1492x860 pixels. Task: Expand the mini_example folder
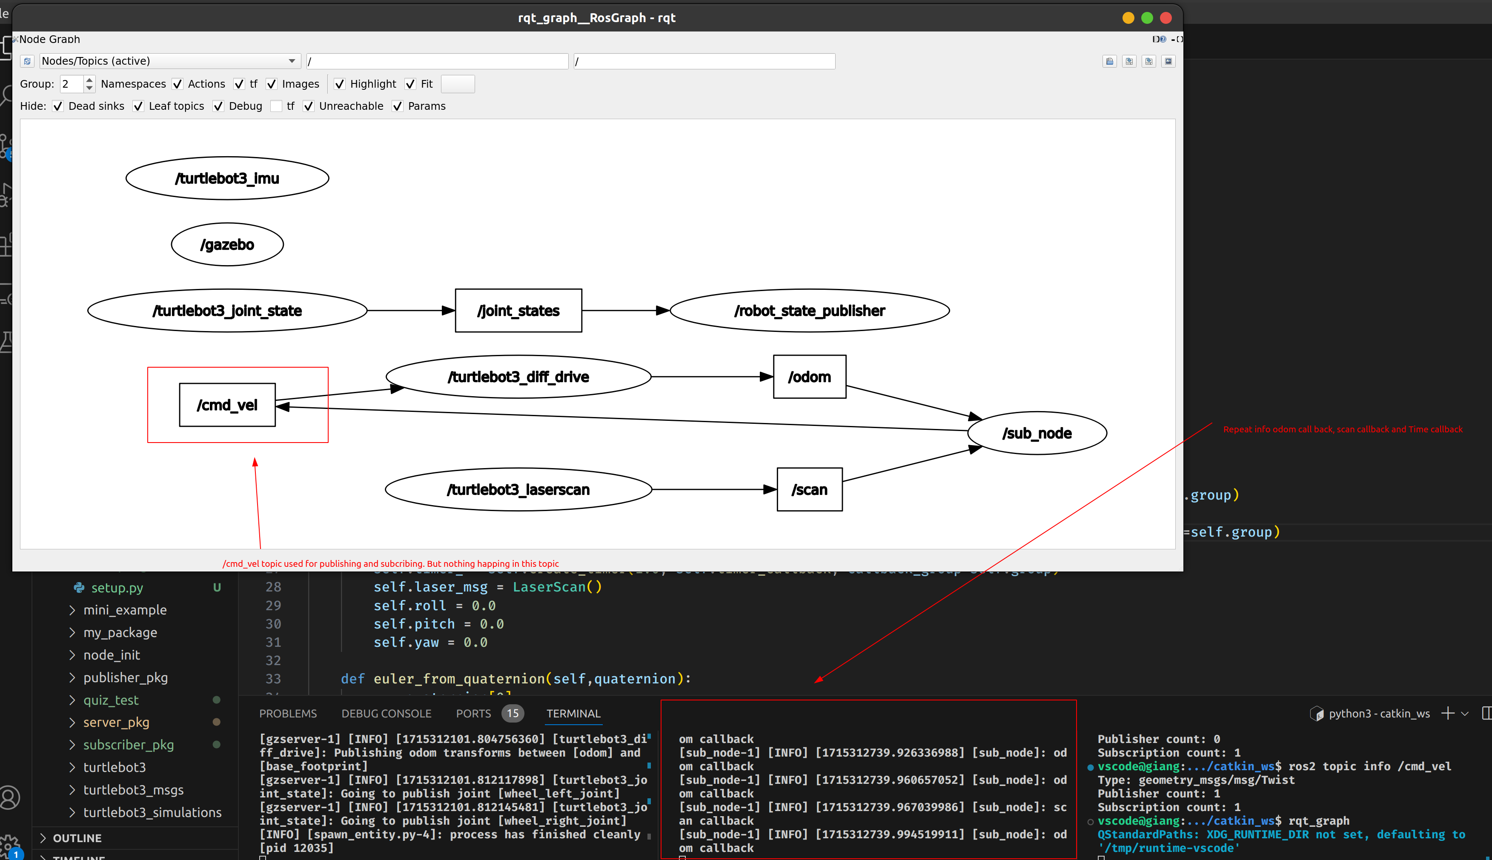coord(72,609)
